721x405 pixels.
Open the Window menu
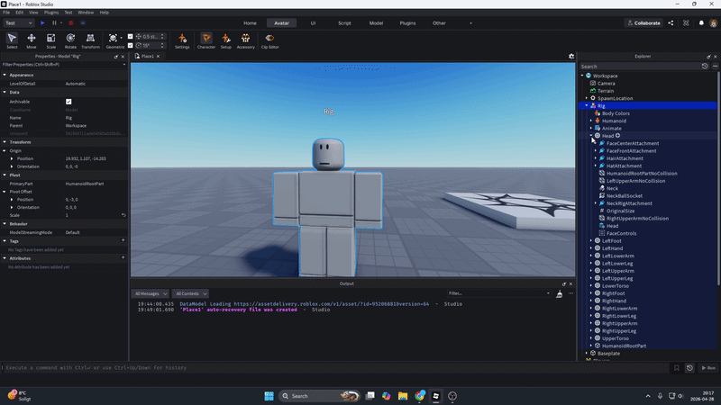click(86, 13)
